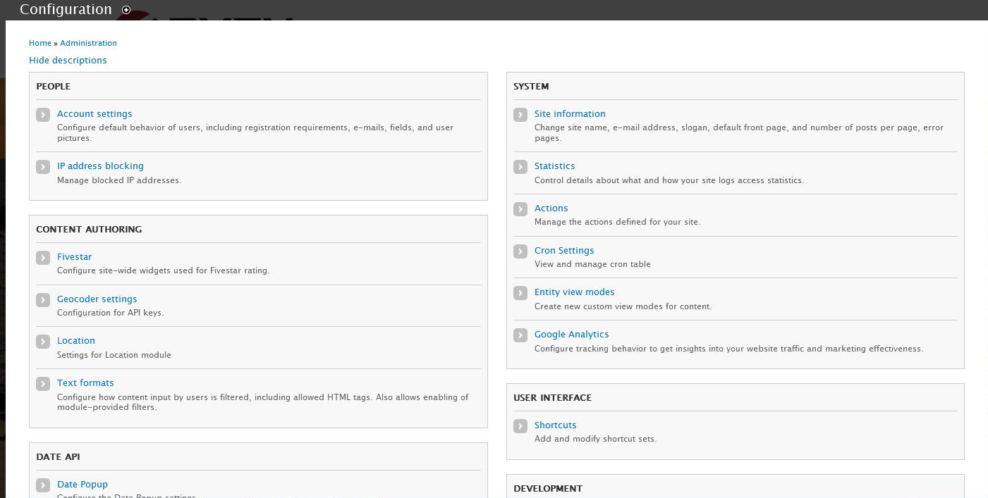Image resolution: width=988 pixels, height=498 pixels.
Task: Click the USER INTERFACE heading
Action: (552, 398)
